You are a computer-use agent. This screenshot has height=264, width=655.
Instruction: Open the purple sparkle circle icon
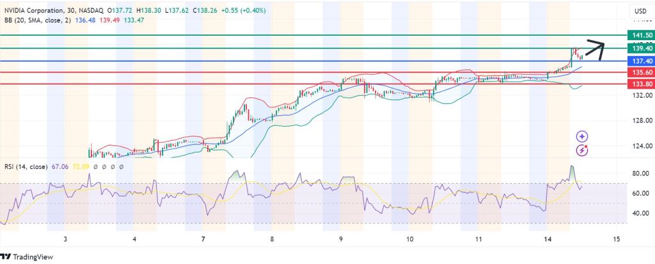click(x=582, y=136)
